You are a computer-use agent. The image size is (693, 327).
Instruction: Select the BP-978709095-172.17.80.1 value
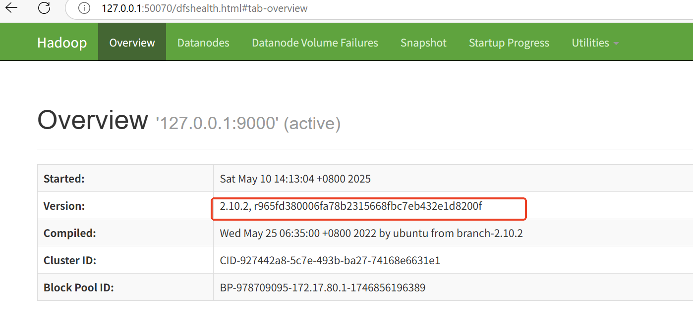[323, 287]
